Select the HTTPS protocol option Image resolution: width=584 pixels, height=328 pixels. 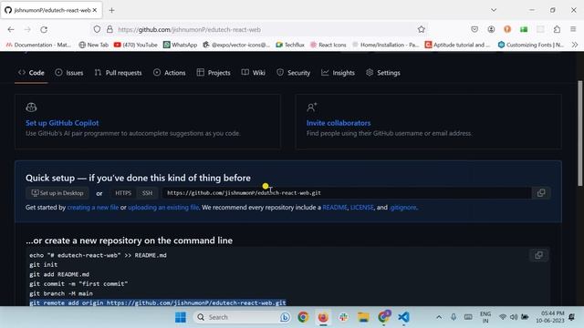(123, 193)
